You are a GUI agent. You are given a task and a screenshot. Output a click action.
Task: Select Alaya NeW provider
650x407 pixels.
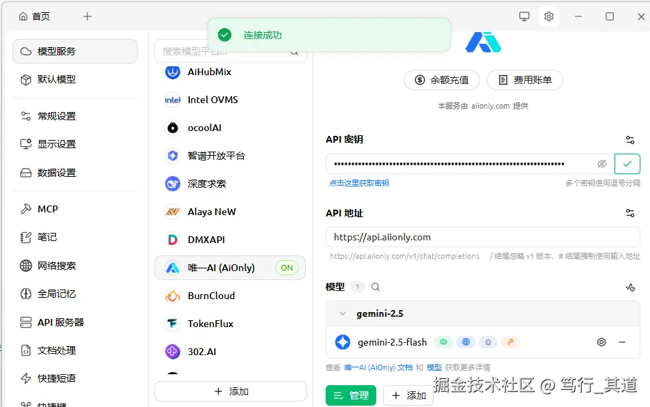coord(230,212)
